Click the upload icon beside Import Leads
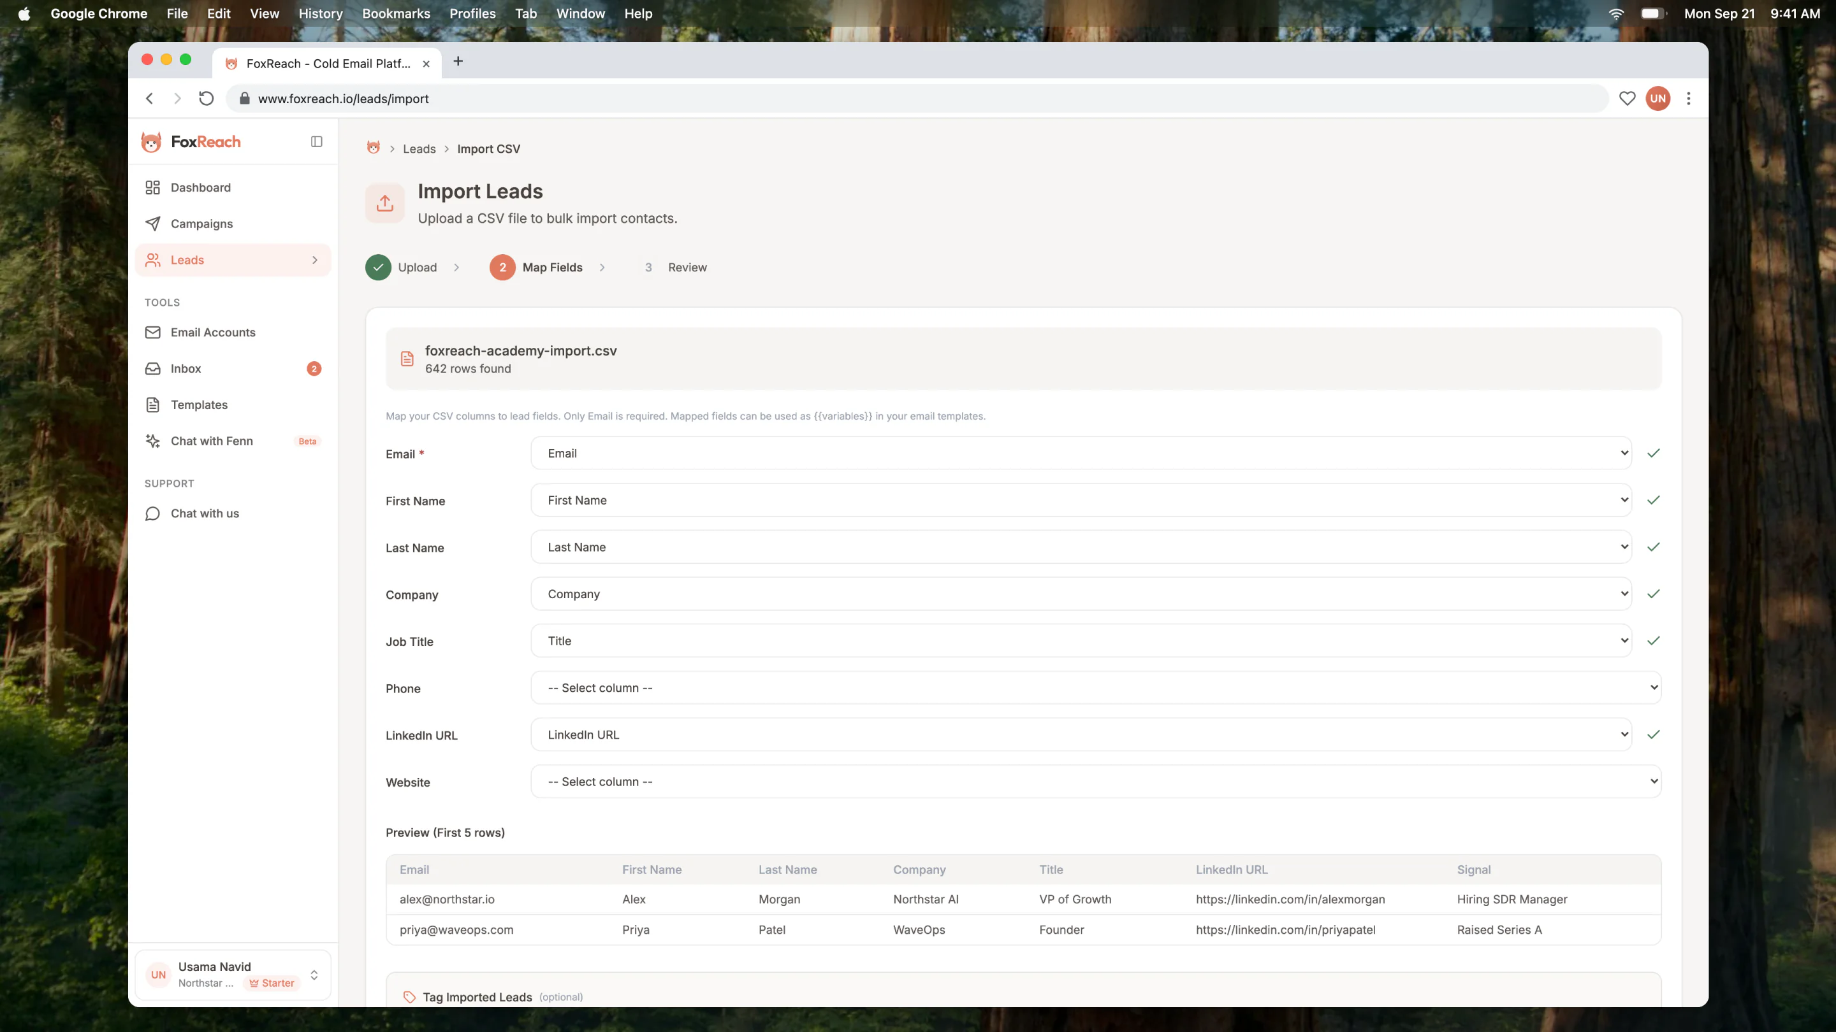Viewport: 1836px width, 1032px height. (385, 203)
